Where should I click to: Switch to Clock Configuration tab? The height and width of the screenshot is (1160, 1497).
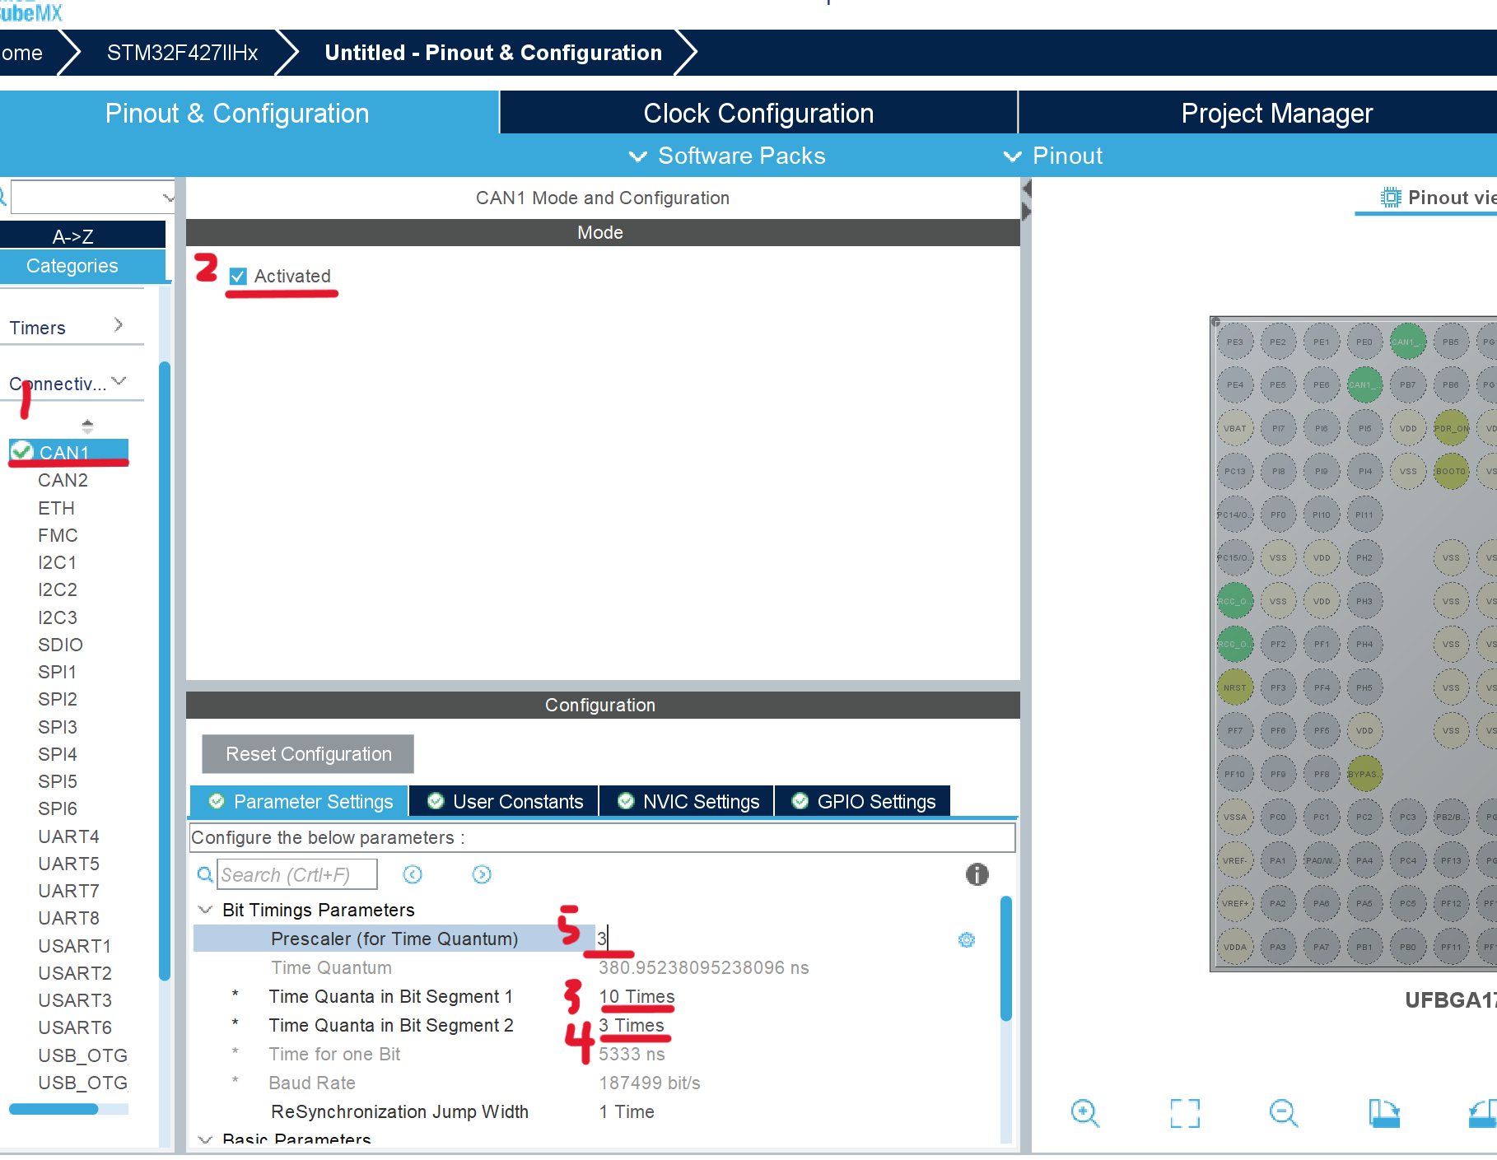pyautogui.click(x=758, y=113)
